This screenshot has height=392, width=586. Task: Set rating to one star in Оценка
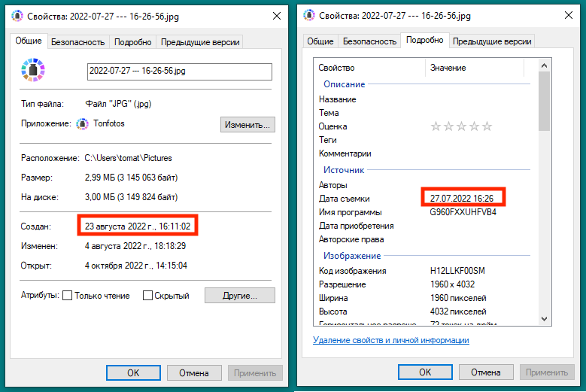(436, 126)
